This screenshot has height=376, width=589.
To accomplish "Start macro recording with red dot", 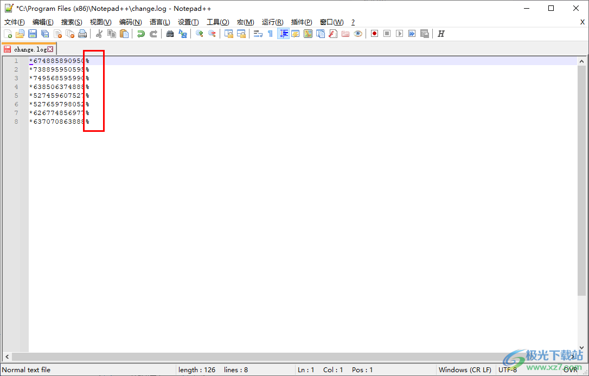I will coord(375,34).
